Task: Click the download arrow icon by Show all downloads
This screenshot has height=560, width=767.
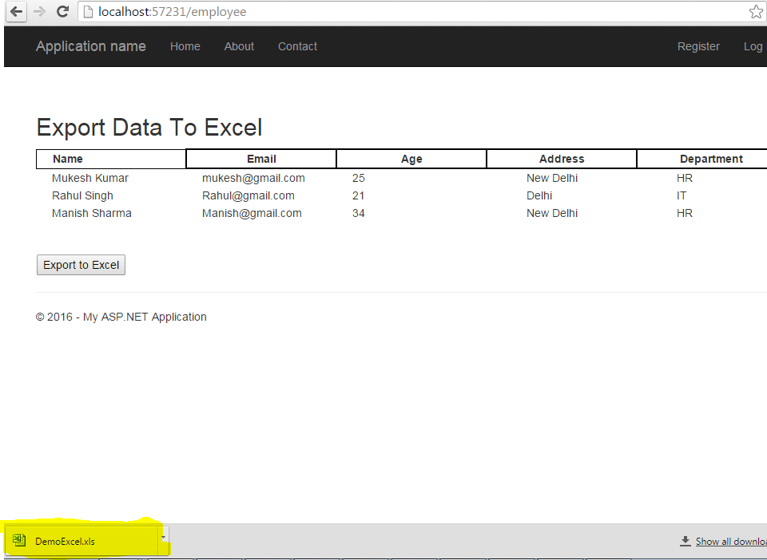Action: click(x=686, y=541)
